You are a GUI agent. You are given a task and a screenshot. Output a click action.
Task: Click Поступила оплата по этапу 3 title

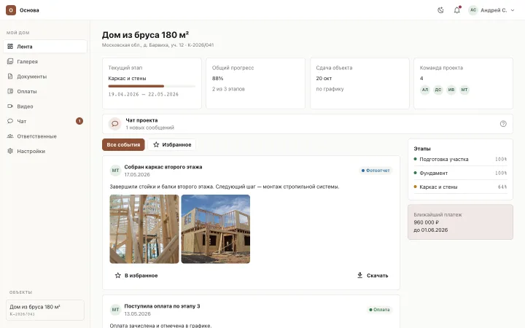tap(162, 306)
